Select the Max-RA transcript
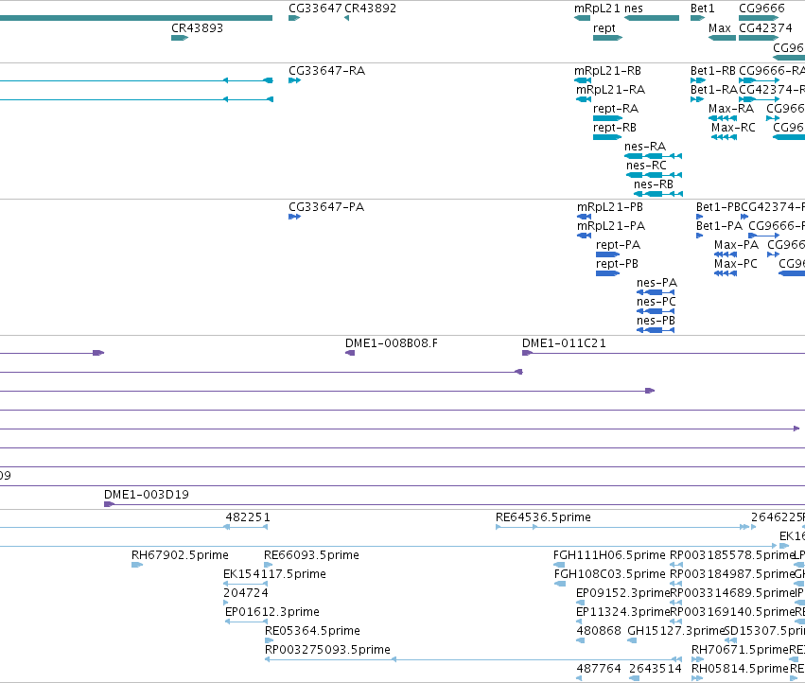 tap(723, 118)
